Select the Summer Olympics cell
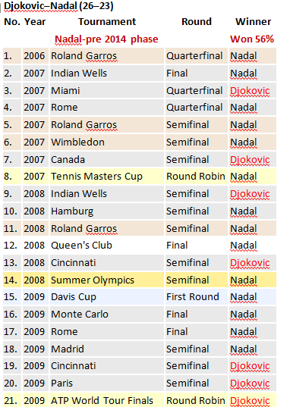This screenshot has height=407, width=290. [107, 280]
